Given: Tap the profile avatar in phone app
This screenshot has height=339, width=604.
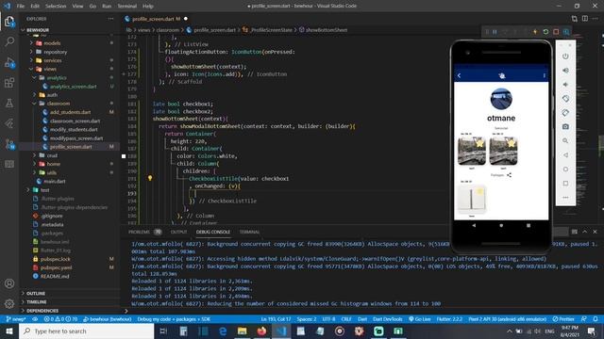Looking at the screenshot, I should tap(501, 99).
